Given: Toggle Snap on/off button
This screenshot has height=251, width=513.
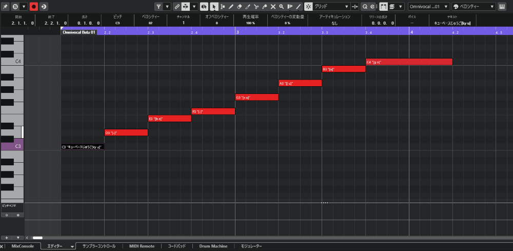Looking at the screenshot, I should point(308,7).
